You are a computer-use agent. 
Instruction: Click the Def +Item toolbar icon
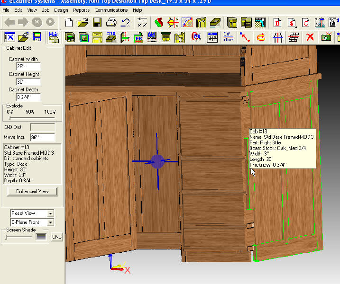coord(228,36)
